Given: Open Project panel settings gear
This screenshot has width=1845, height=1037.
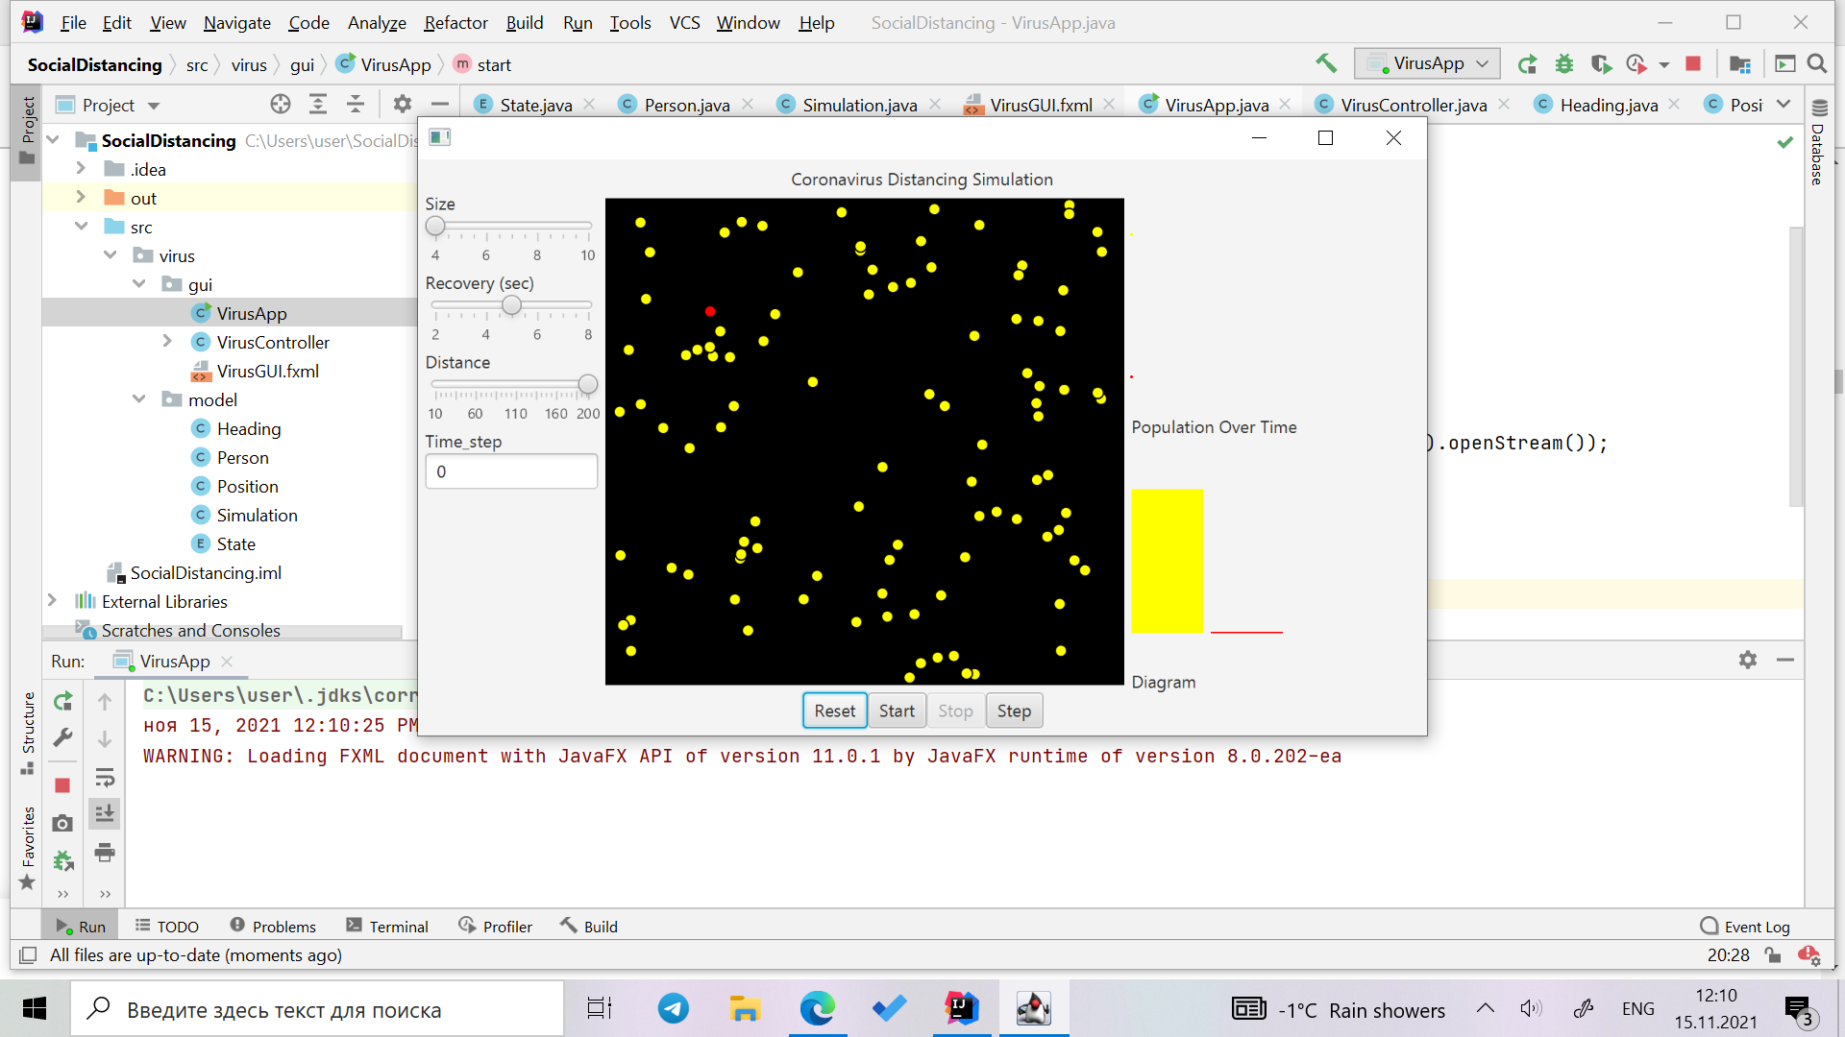Looking at the screenshot, I should 402,104.
